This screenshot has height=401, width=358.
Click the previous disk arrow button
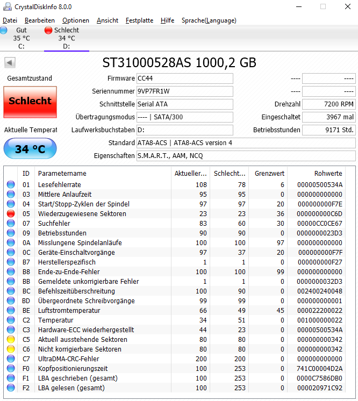pos(10,62)
